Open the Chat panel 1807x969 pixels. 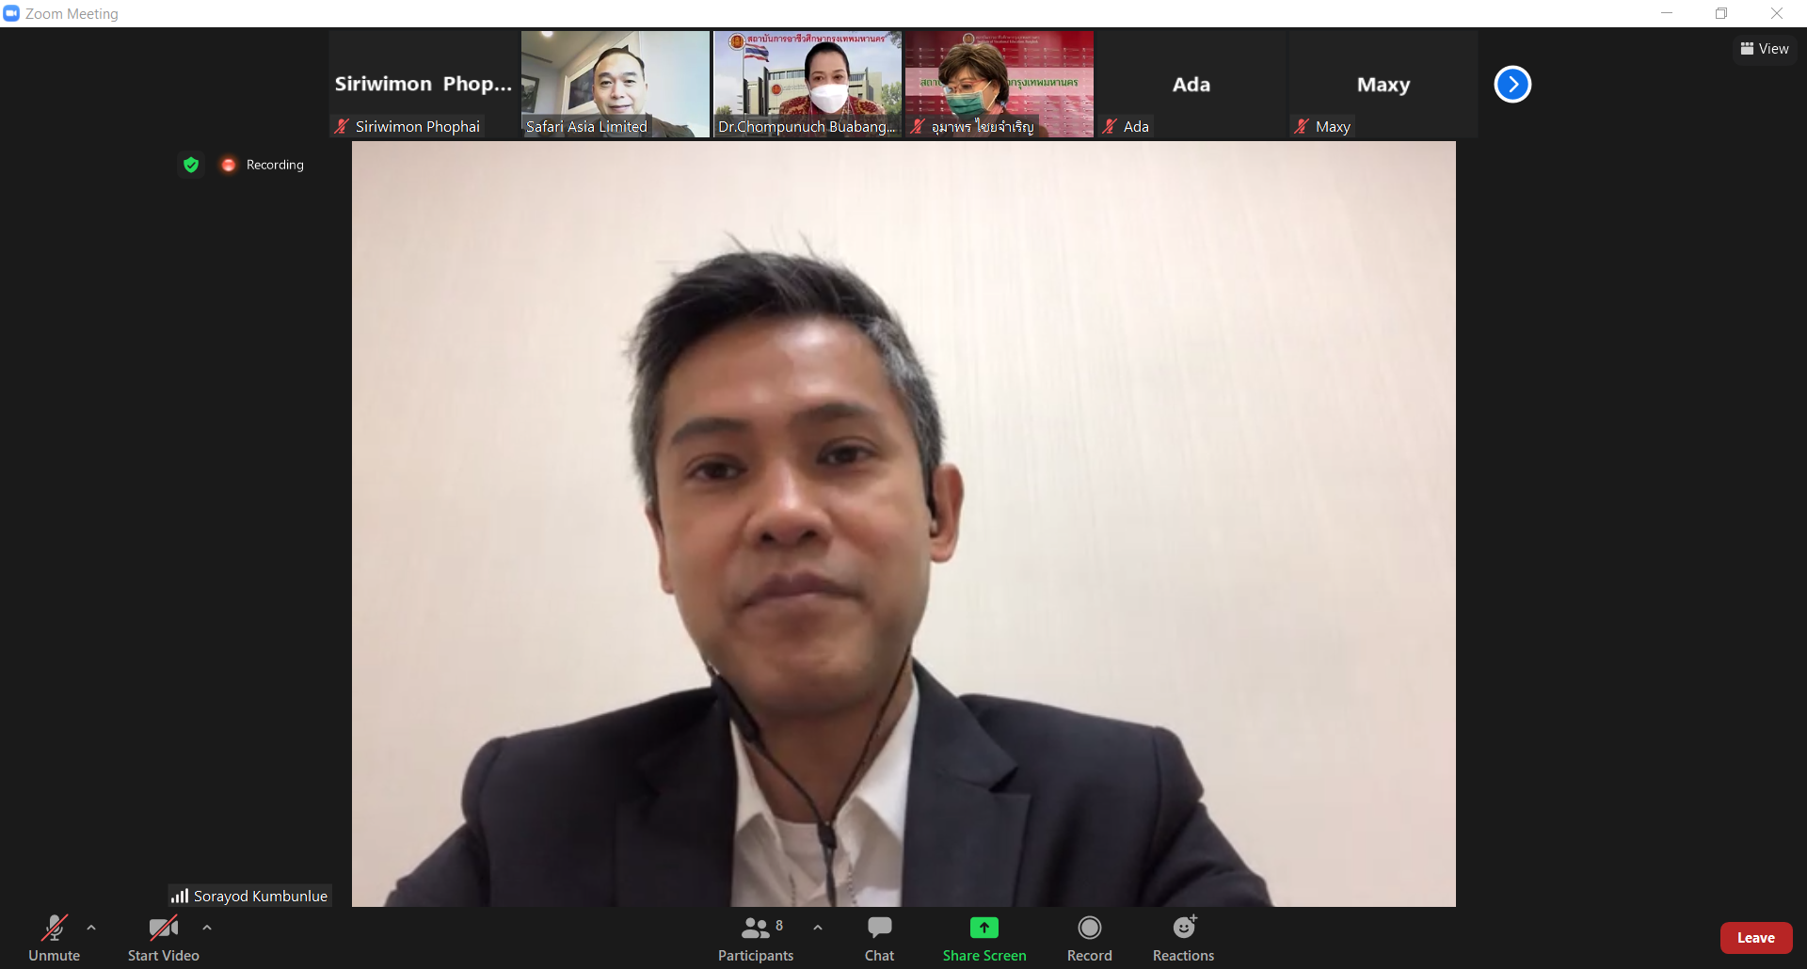tap(879, 937)
